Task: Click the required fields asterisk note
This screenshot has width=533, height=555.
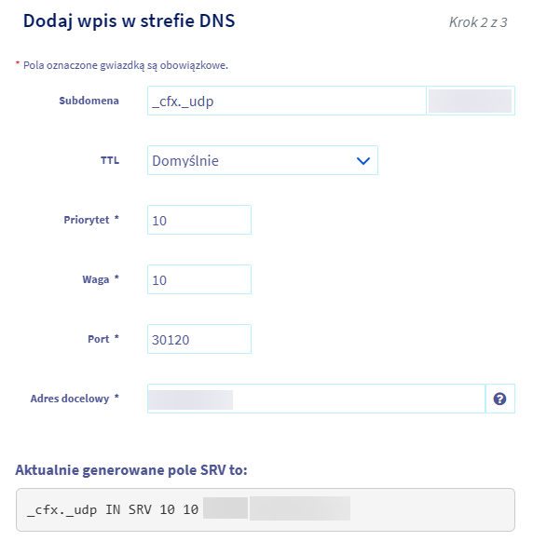Action: pyautogui.click(x=122, y=65)
